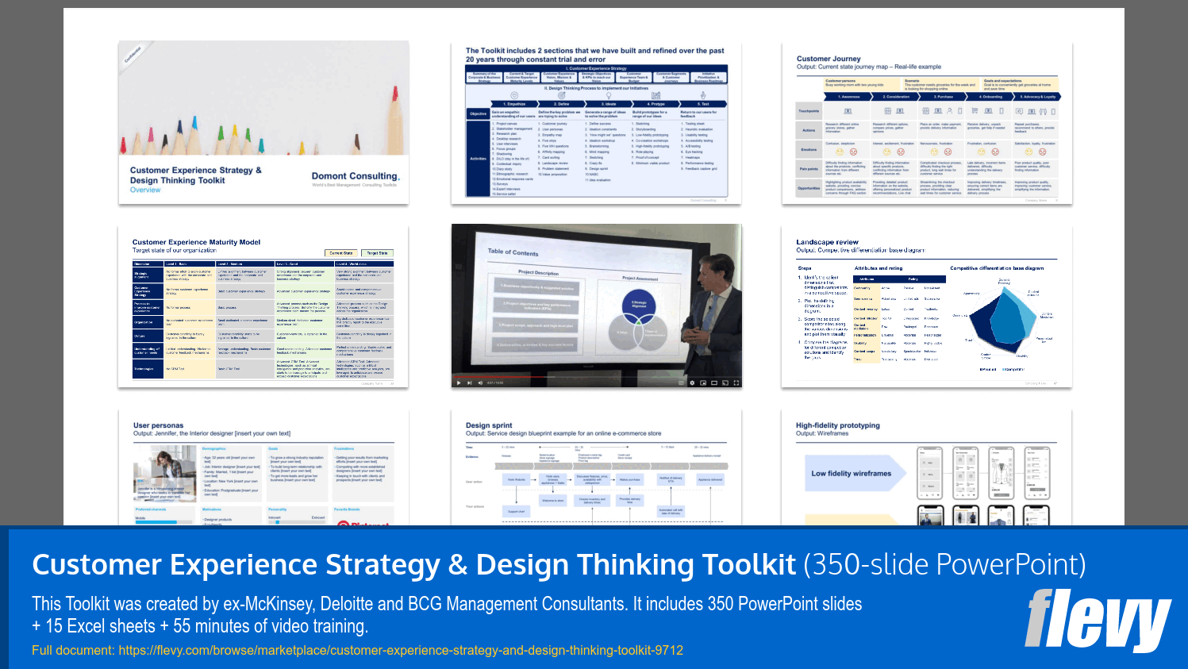Screen dimensions: 1188x669
Task: Click the Touchpoints row header
Action: (809, 111)
